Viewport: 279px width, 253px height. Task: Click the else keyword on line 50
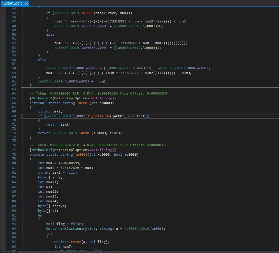point(50,34)
